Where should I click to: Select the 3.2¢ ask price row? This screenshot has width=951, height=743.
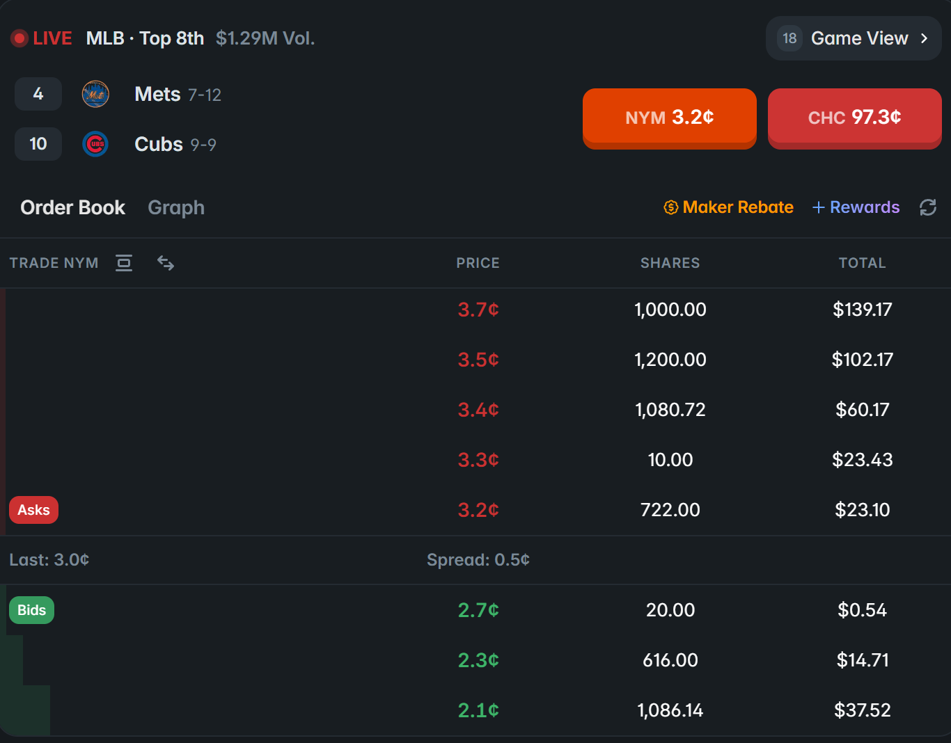point(475,510)
